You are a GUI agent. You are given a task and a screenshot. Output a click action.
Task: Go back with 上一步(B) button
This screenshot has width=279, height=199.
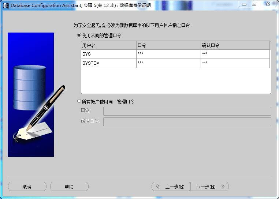tap(171, 186)
